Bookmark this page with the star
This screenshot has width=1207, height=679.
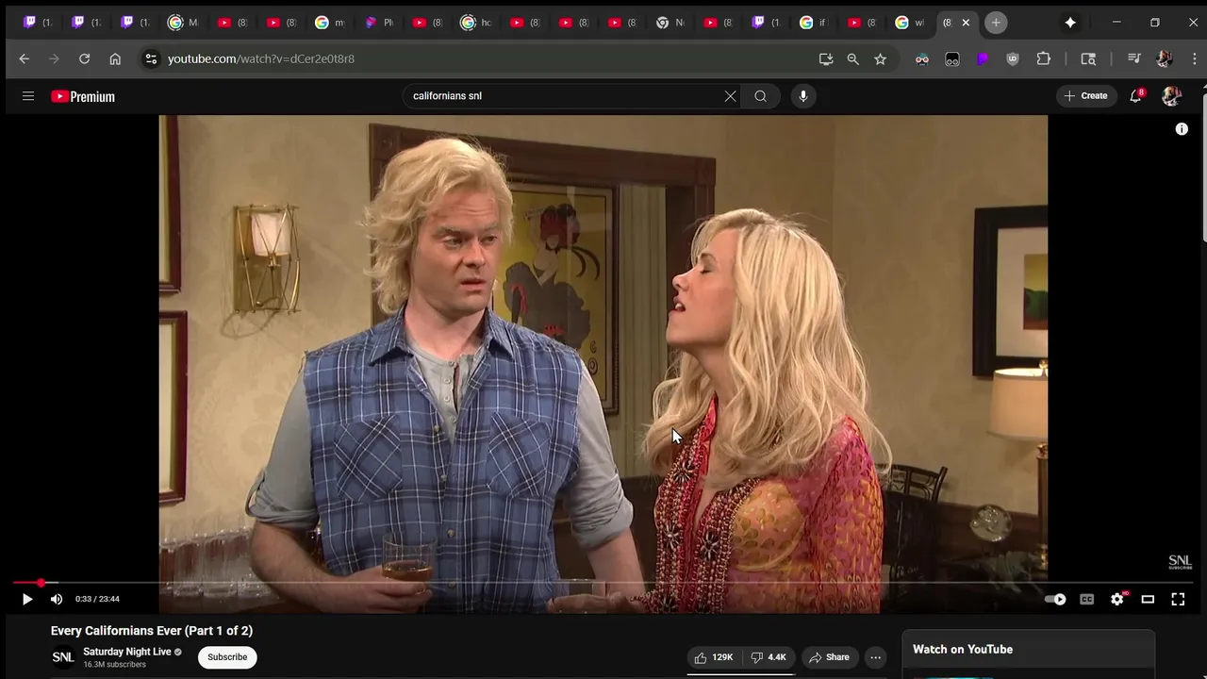click(881, 58)
